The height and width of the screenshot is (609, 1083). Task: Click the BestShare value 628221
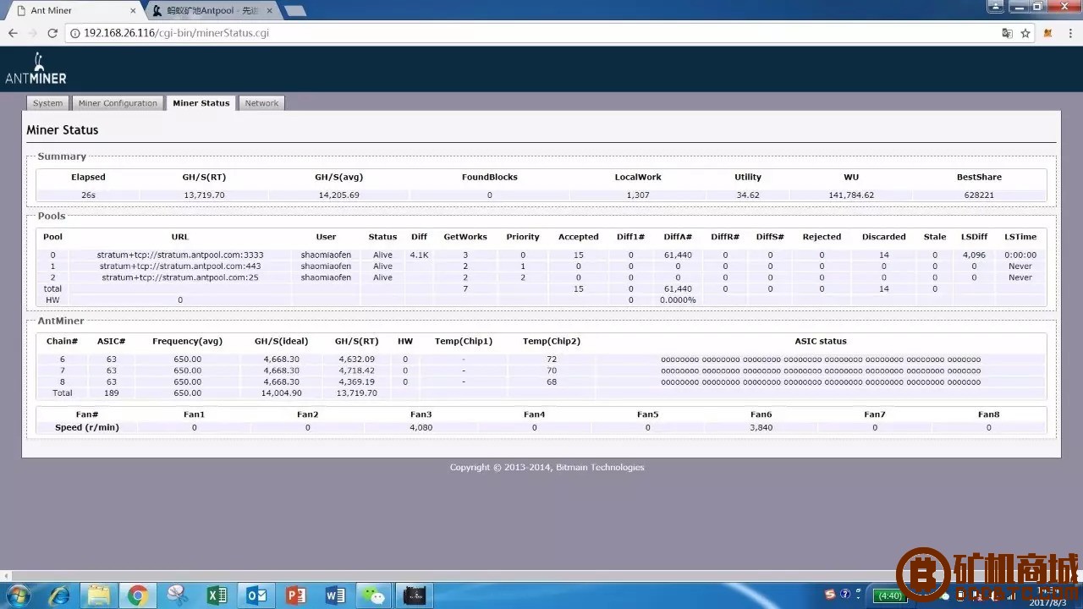tap(979, 195)
